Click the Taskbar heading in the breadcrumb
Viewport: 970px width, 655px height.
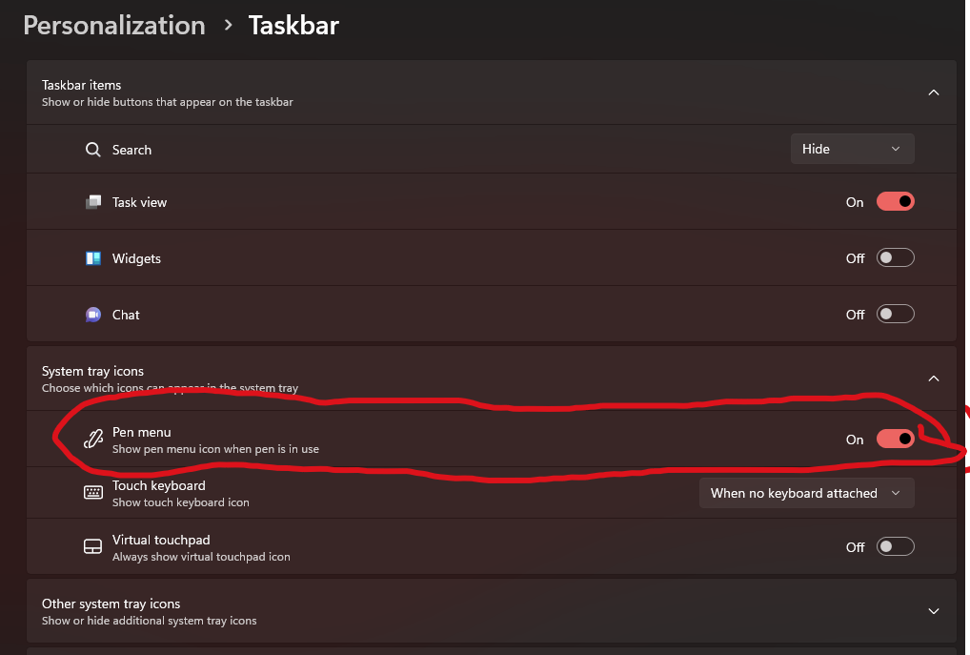point(293,25)
